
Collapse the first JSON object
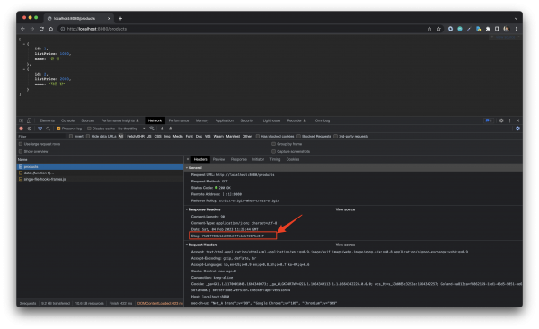(x=24, y=44)
